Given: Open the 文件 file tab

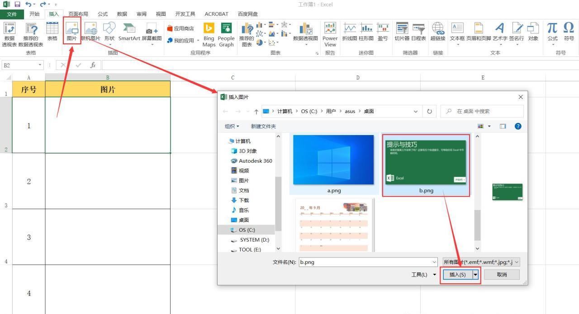Looking at the screenshot, I should 12,14.
